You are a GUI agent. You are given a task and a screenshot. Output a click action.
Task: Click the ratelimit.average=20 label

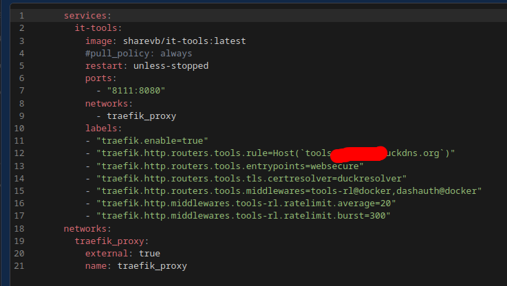pyautogui.click(x=246, y=203)
